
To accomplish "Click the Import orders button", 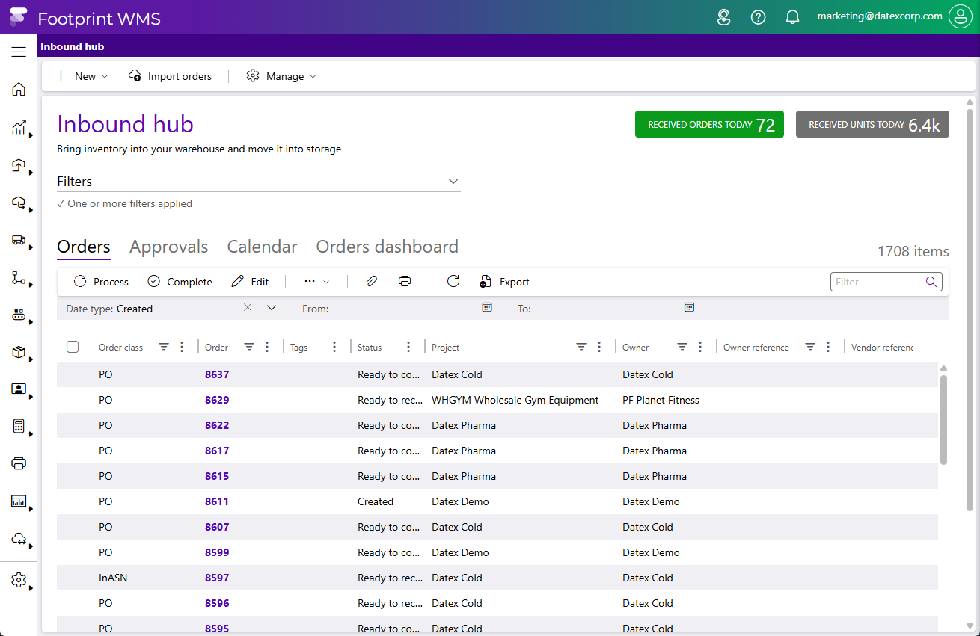I will pyautogui.click(x=171, y=76).
